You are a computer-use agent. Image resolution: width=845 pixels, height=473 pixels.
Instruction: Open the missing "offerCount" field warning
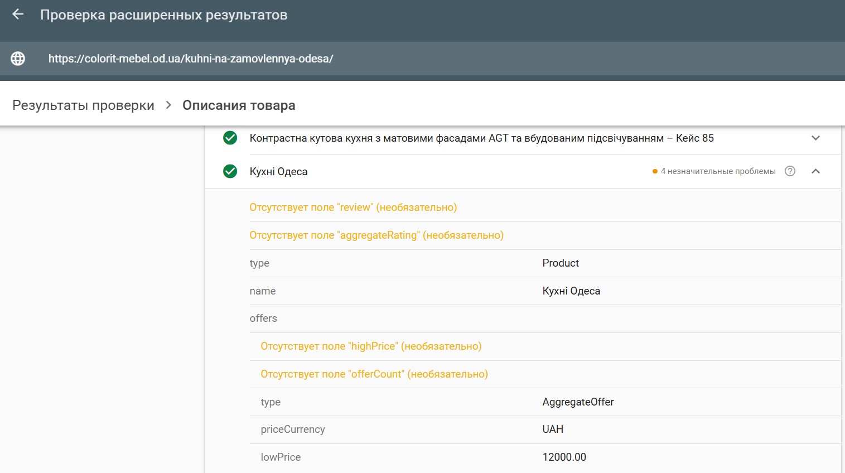pos(374,374)
